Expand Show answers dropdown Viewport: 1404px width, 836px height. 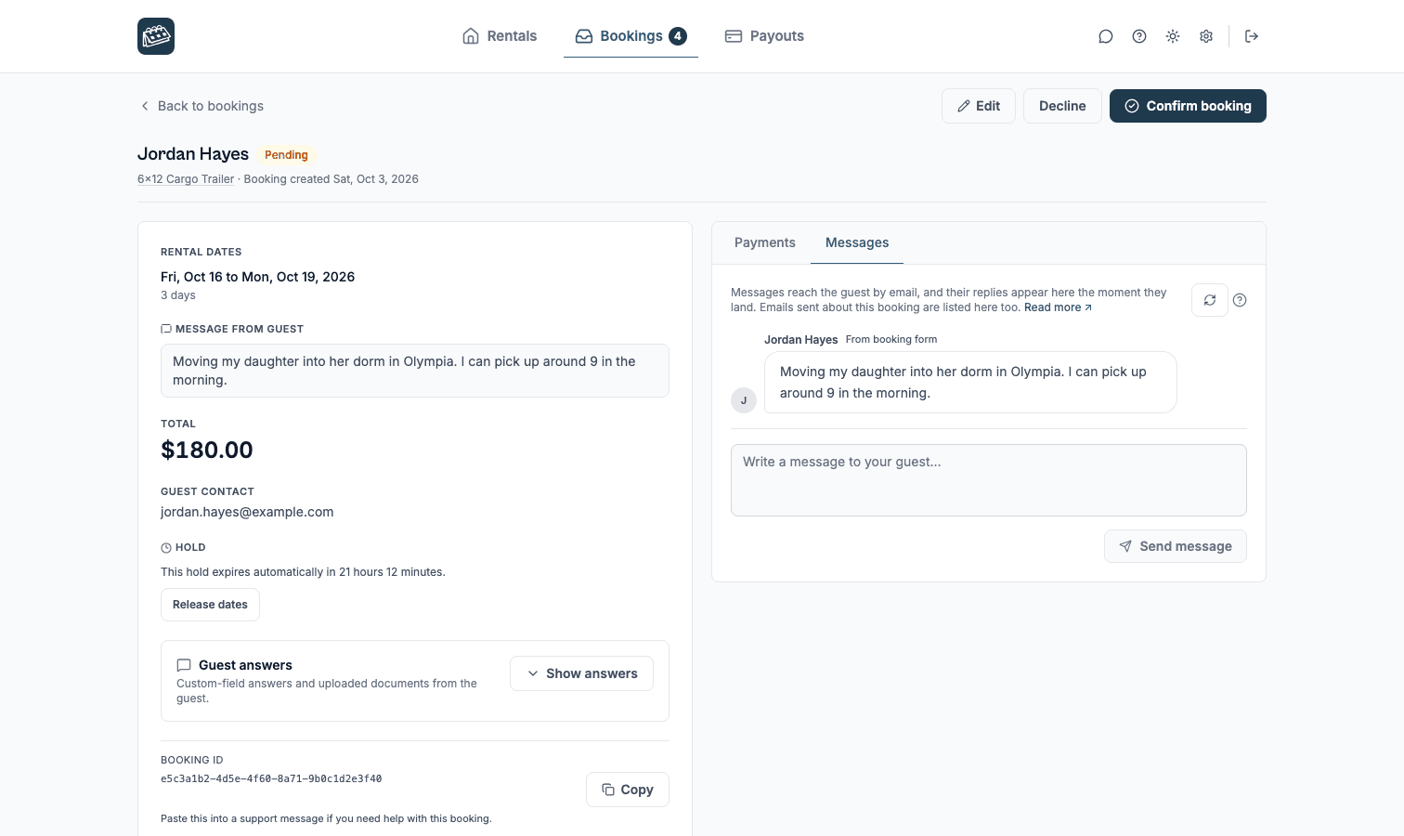pos(581,673)
